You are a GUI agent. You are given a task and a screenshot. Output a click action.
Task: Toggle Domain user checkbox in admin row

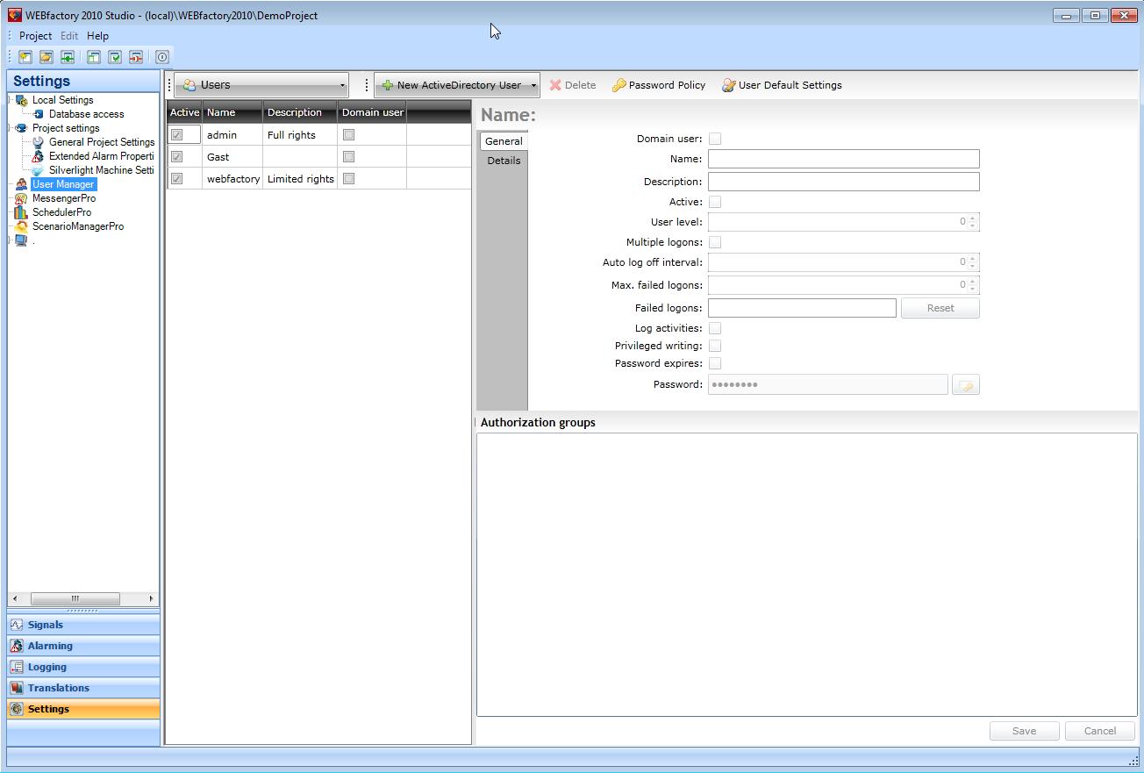348,135
